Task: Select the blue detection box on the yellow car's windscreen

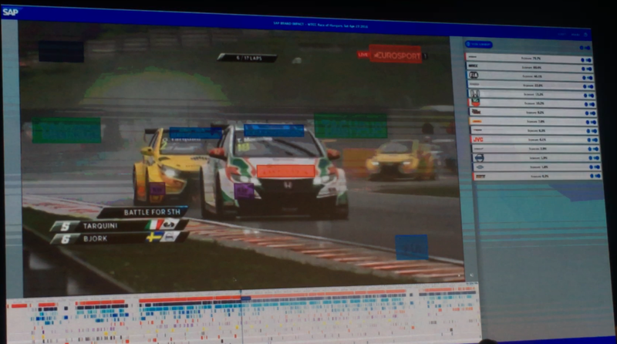Action: 196,133
